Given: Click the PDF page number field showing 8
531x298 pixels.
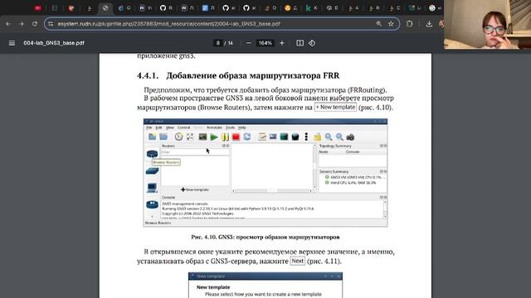Looking at the screenshot, I should 217,43.
